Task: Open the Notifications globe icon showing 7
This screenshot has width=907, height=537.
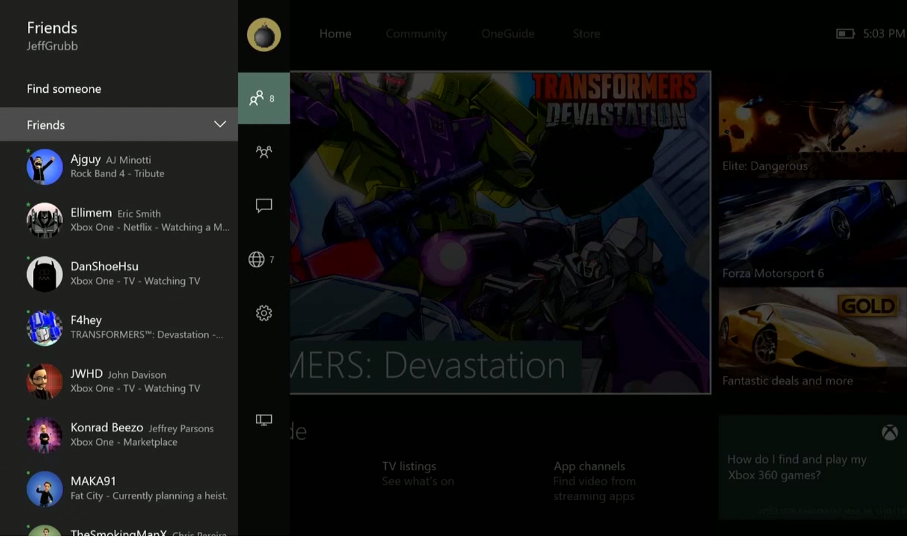Action: 261,260
